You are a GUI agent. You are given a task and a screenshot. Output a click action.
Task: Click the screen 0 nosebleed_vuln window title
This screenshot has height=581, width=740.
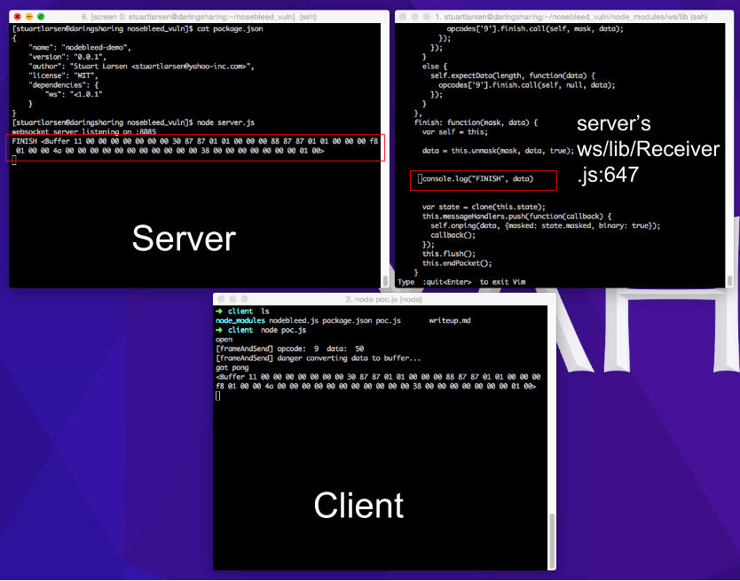tap(199, 17)
